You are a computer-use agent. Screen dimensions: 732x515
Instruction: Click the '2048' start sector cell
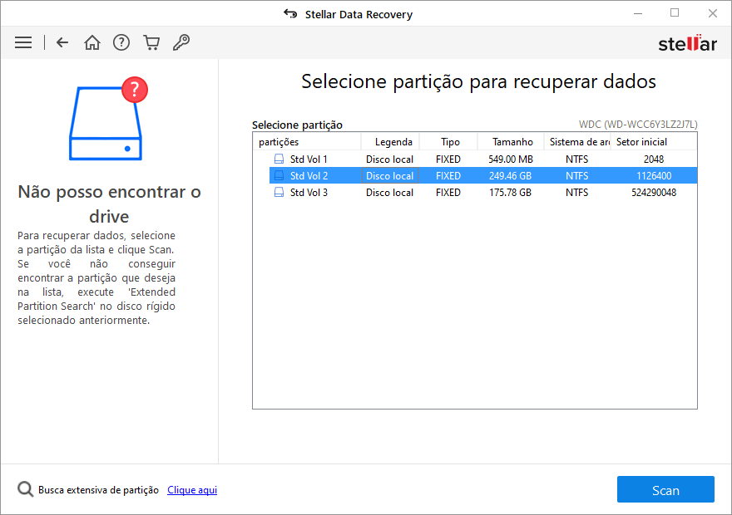pyautogui.click(x=654, y=159)
